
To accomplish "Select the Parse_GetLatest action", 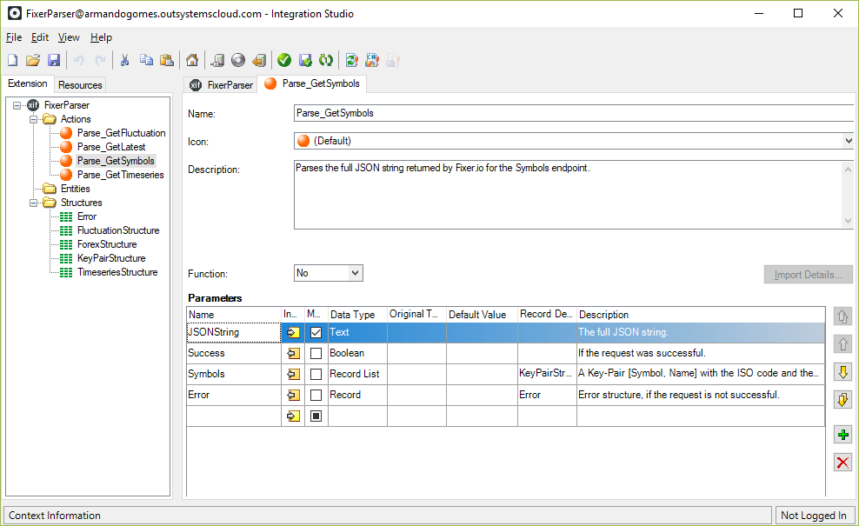I will coord(111,147).
